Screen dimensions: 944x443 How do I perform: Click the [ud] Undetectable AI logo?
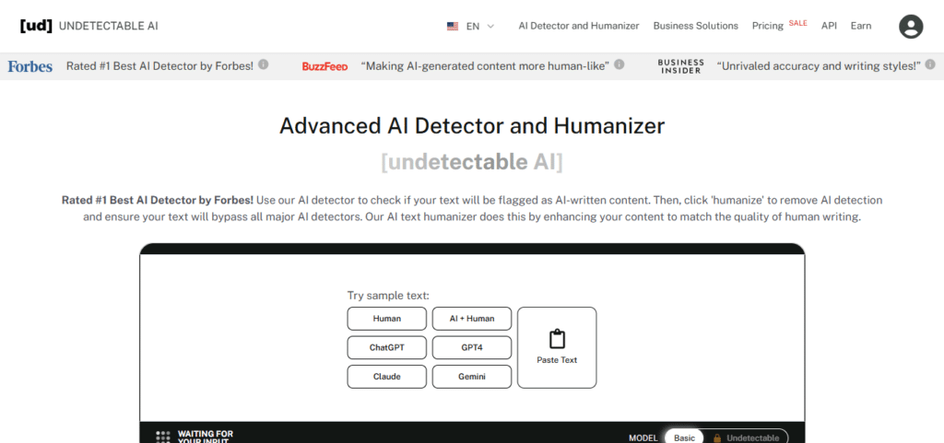[x=89, y=26]
